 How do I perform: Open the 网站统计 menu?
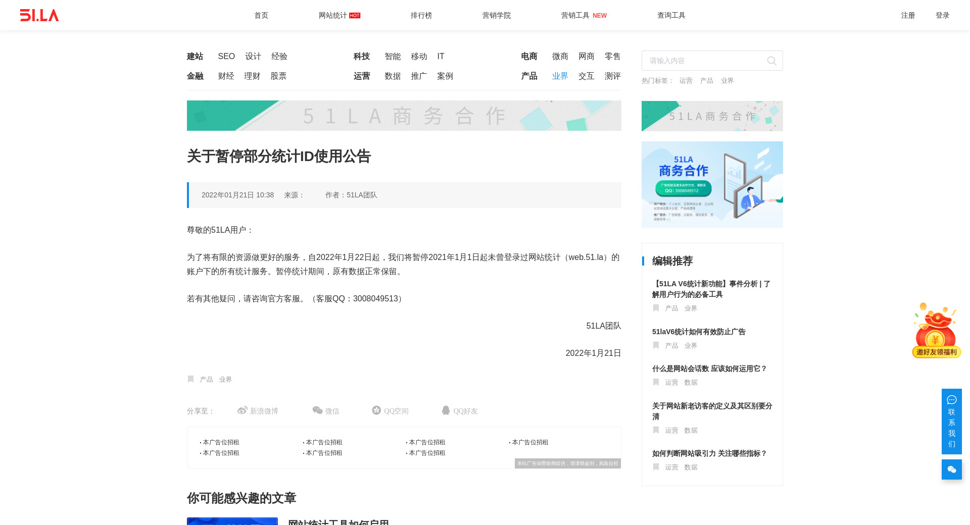(x=333, y=15)
